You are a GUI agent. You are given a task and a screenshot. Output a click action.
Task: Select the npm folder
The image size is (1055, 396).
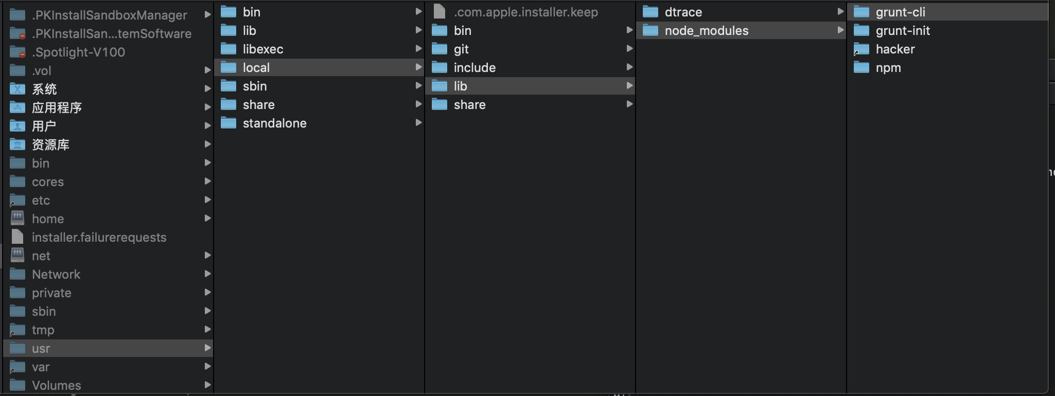tap(888, 68)
